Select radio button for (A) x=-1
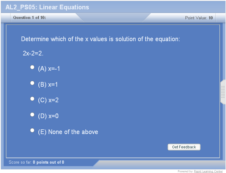 click(32, 67)
